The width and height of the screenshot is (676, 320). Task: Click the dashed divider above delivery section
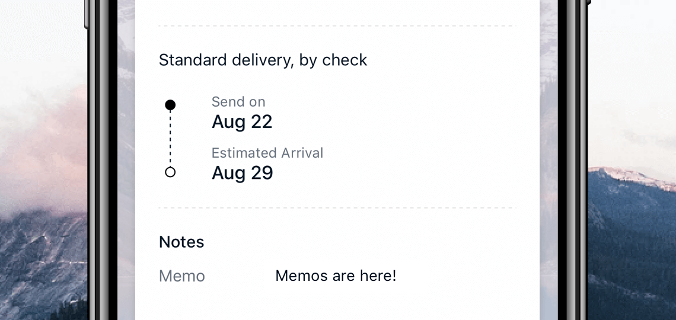coord(337,26)
